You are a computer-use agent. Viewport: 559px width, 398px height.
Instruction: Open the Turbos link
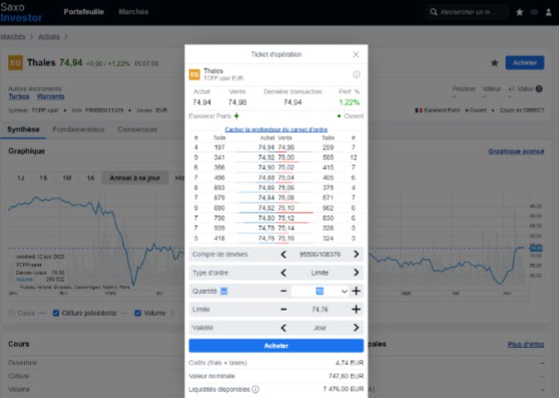(19, 96)
